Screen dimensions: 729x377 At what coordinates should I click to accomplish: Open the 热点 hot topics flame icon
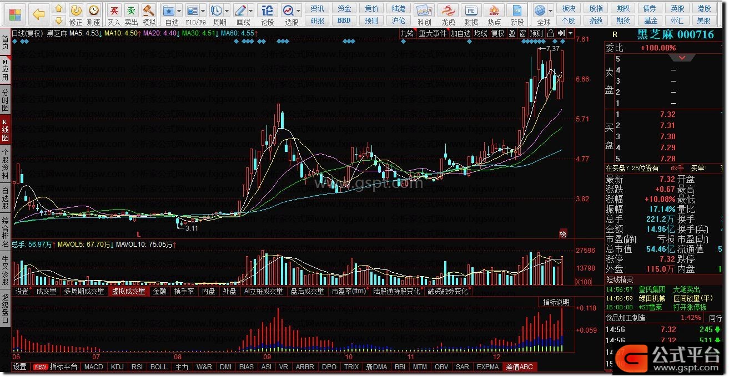pos(494,15)
